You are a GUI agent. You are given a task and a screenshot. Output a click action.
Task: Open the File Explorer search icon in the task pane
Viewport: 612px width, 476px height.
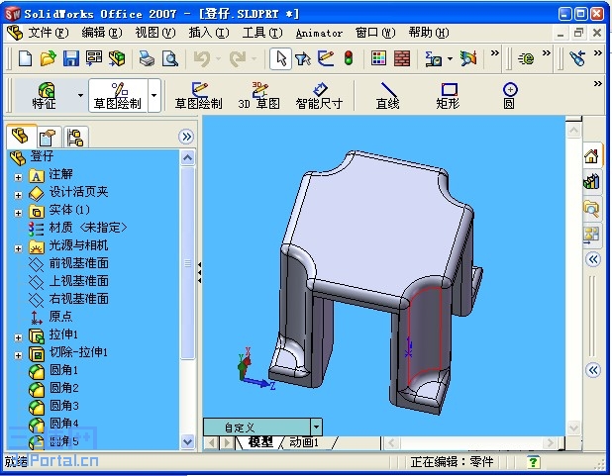591,209
